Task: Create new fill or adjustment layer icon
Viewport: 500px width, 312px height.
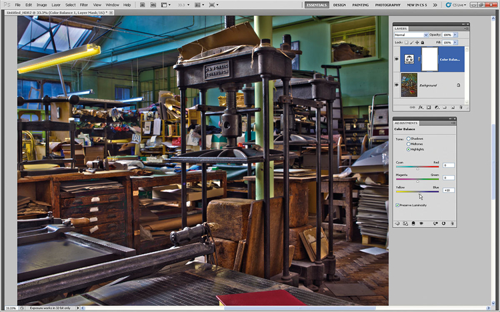Action: (437, 107)
